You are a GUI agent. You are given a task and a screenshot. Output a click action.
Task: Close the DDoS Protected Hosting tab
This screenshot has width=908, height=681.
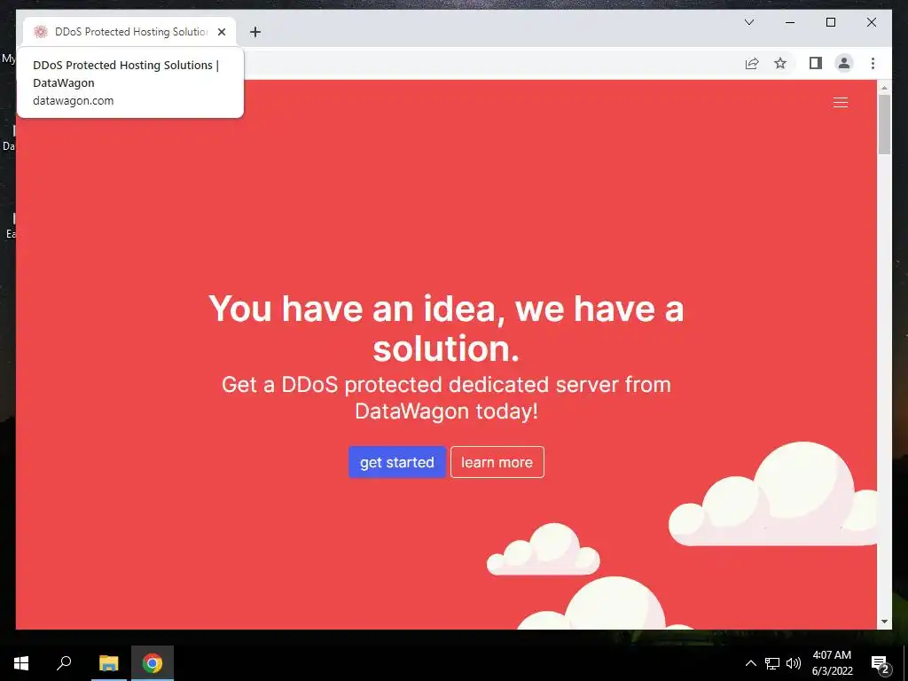pyautogui.click(x=221, y=32)
